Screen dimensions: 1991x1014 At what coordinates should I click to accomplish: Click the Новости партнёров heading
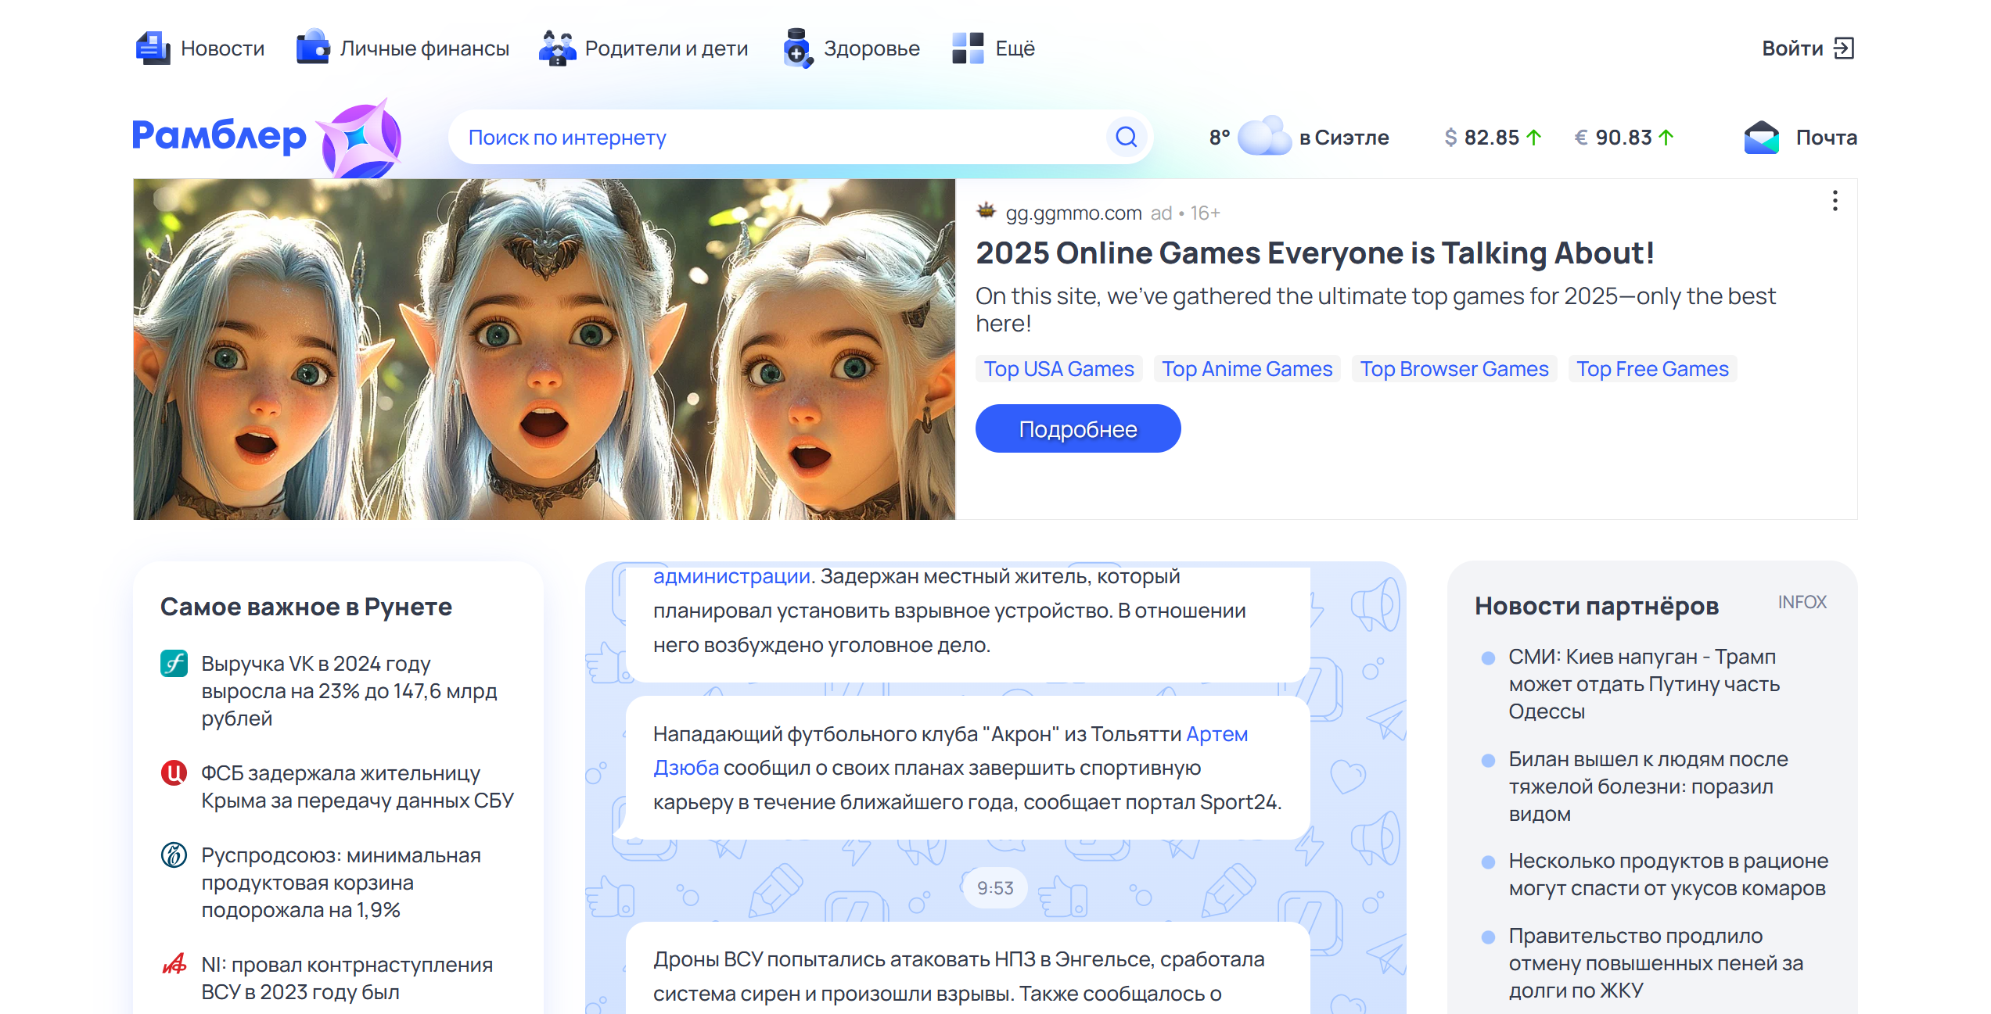click(x=1596, y=606)
